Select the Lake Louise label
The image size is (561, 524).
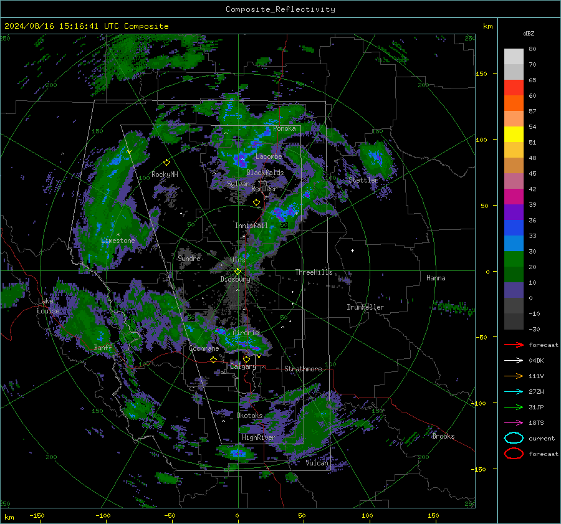click(x=48, y=306)
